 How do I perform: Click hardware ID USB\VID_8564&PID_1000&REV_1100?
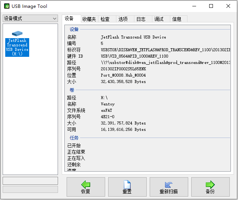click(x=134, y=56)
